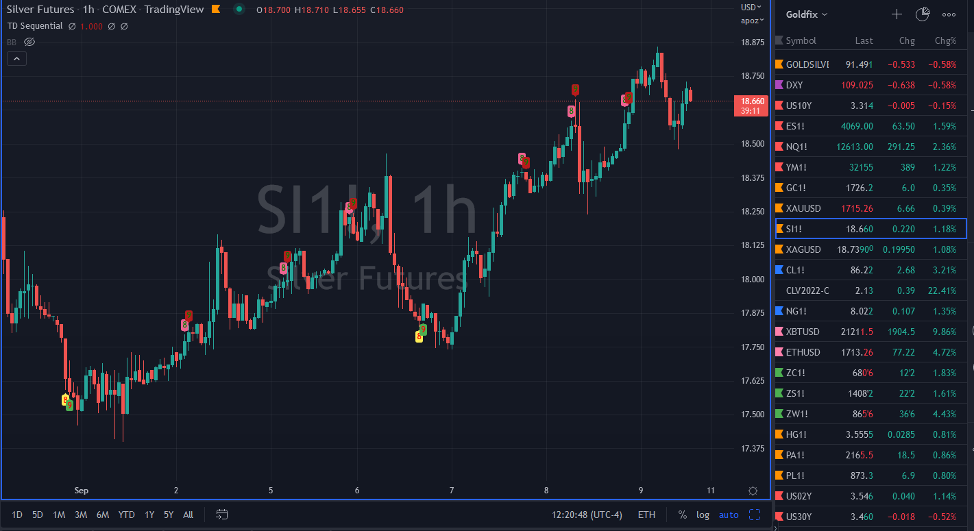Viewport: 974px width, 531px height.
Task: Show the hidden BB indicator via eye icon
Action: [x=29, y=42]
